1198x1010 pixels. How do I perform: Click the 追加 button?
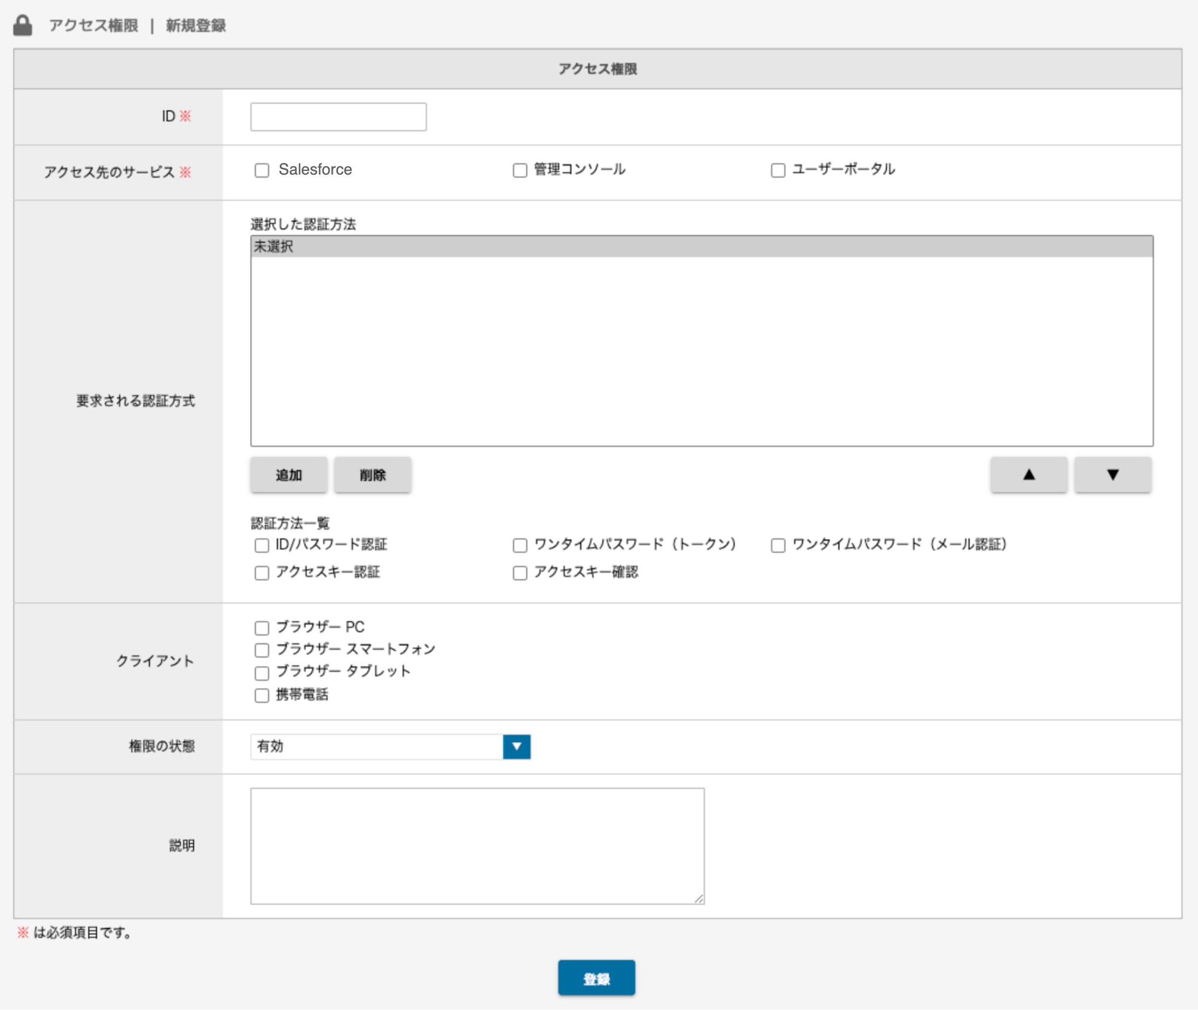pyautogui.click(x=289, y=475)
